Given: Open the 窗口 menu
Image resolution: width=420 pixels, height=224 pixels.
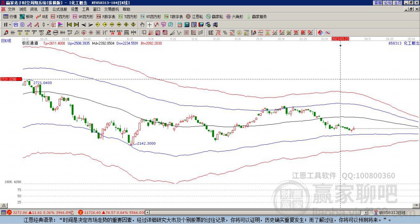Looking at the screenshot, I should 97,9.
